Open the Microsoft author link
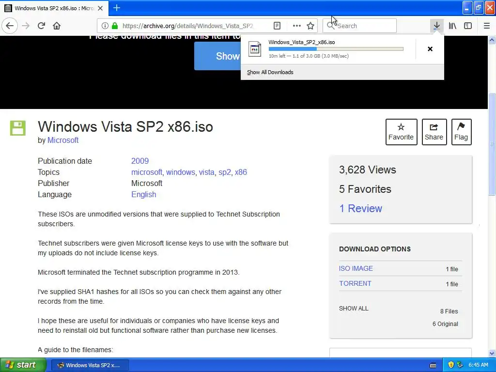Viewport: 496px width, 372px height. point(63,140)
